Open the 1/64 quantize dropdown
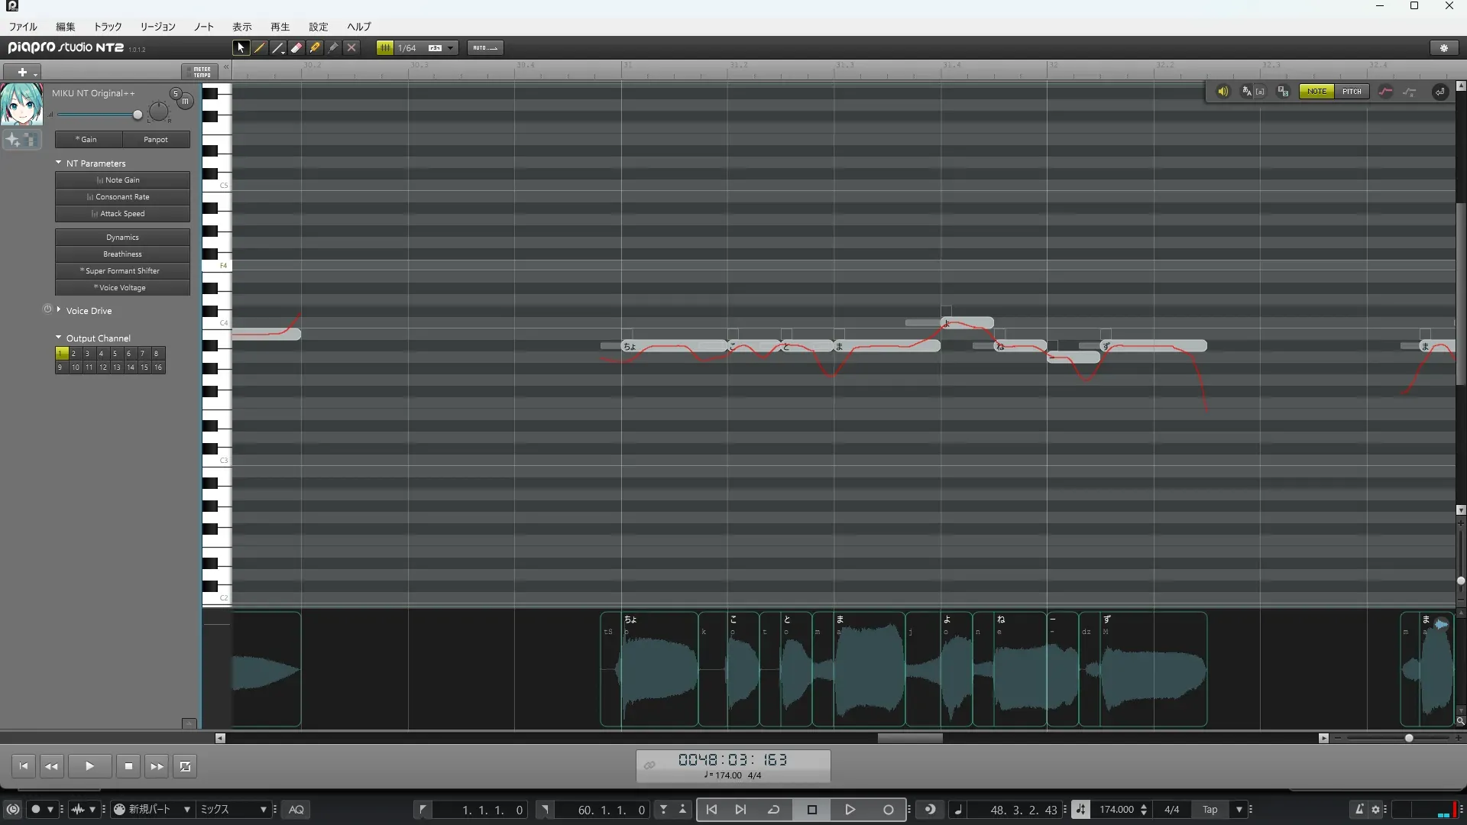1467x825 pixels. point(451,47)
